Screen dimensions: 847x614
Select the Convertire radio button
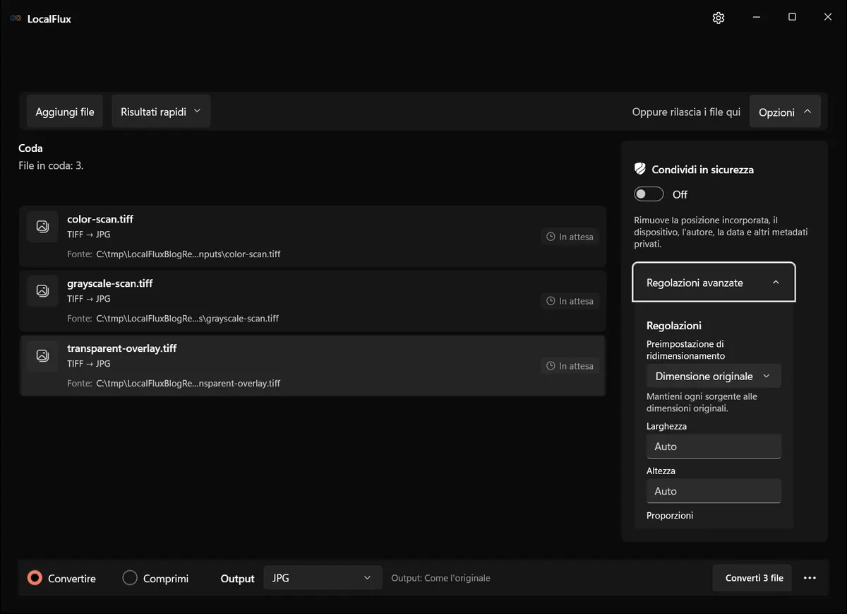pos(35,578)
